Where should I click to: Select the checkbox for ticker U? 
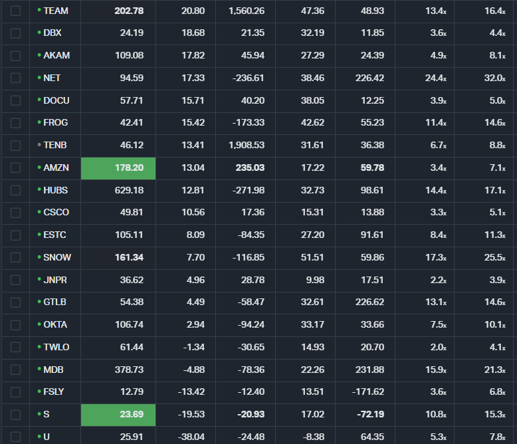coord(16,437)
